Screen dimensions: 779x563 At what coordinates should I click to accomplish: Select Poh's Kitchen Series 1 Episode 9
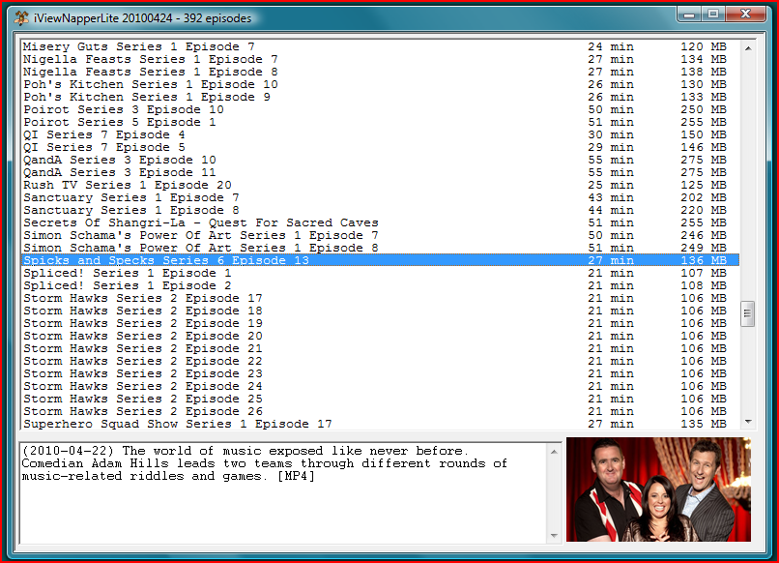[381, 97]
